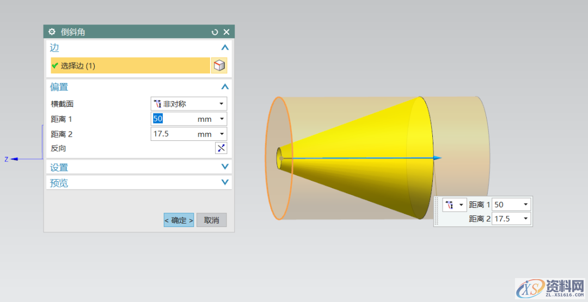Click the blue arrowhead handle on the cone
Image resolution: width=588 pixels, height=302 pixels.
pyautogui.click(x=437, y=158)
